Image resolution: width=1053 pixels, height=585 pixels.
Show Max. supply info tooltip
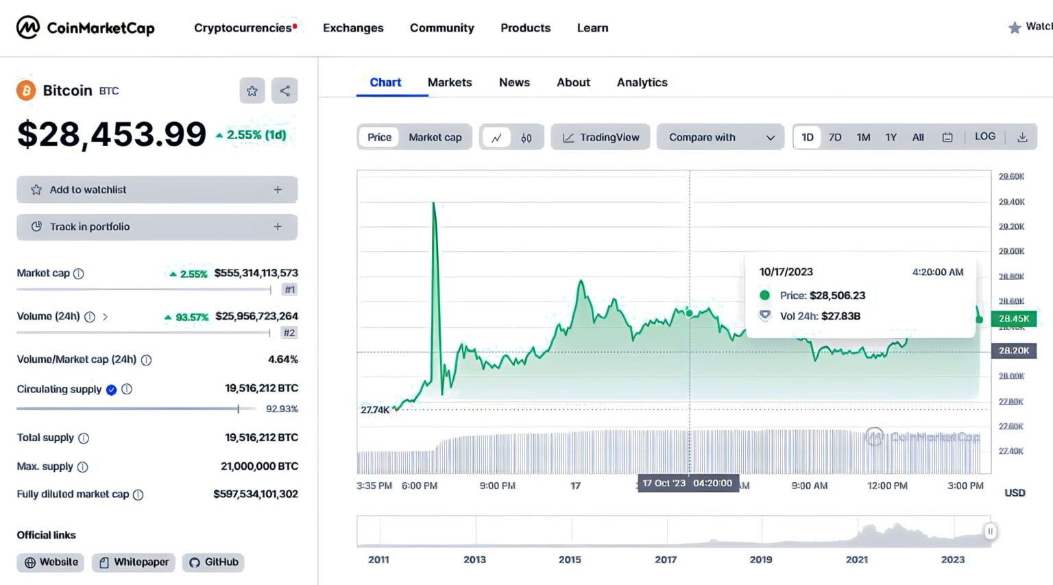click(83, 467)
